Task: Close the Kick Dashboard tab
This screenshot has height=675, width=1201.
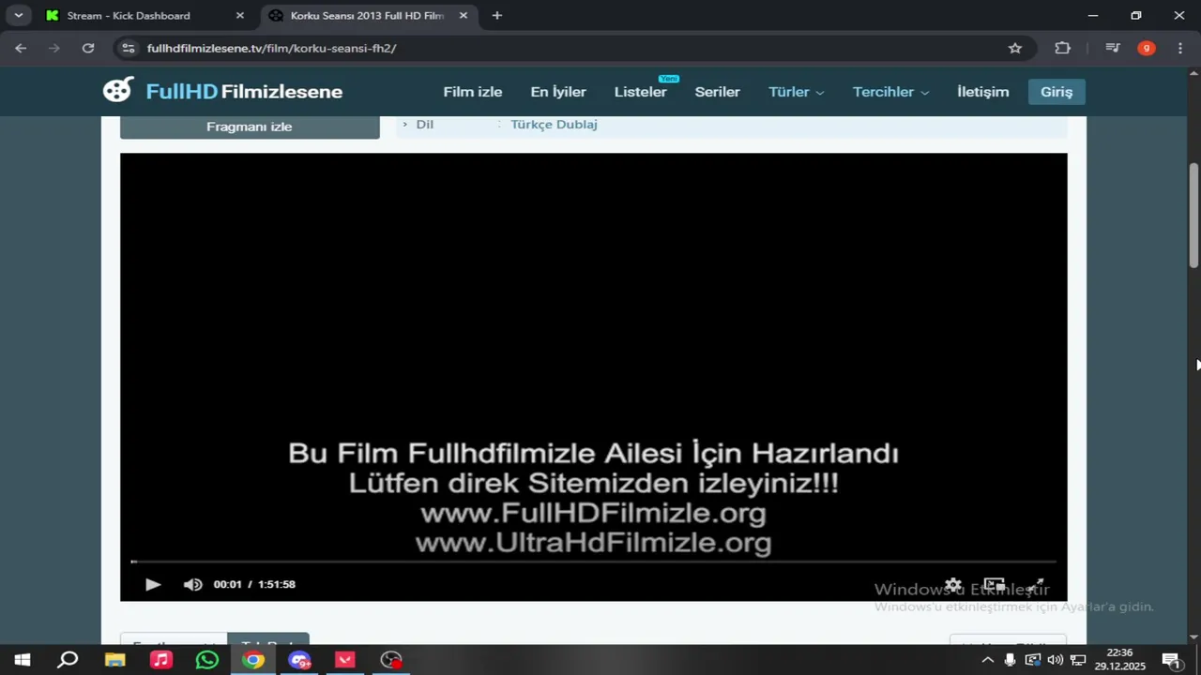Action: [239, 16]
